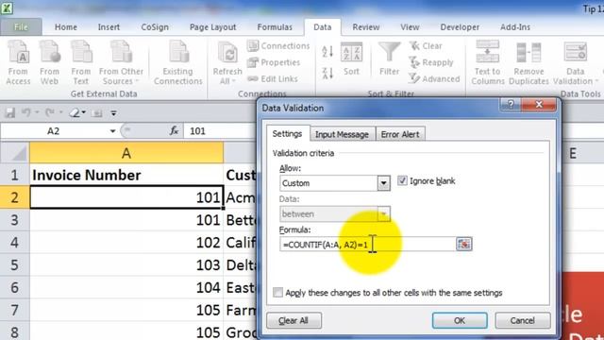Click the Name Box showing A2

pos(54,131)
